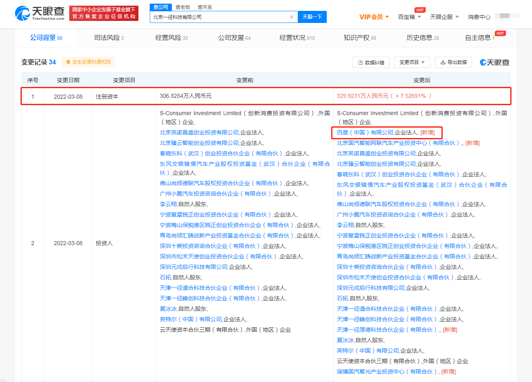This screenshot has height=382, width=532.
Task: Click the HOT badge above 百宝箱
Action: click(420, 10)
